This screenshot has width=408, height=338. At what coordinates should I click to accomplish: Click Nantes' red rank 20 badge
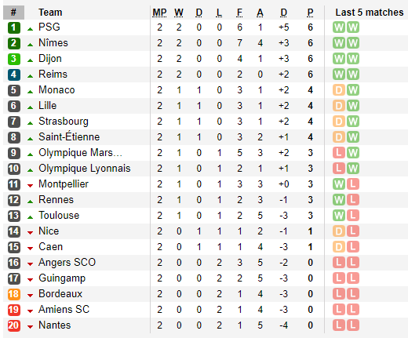point(14,325)
